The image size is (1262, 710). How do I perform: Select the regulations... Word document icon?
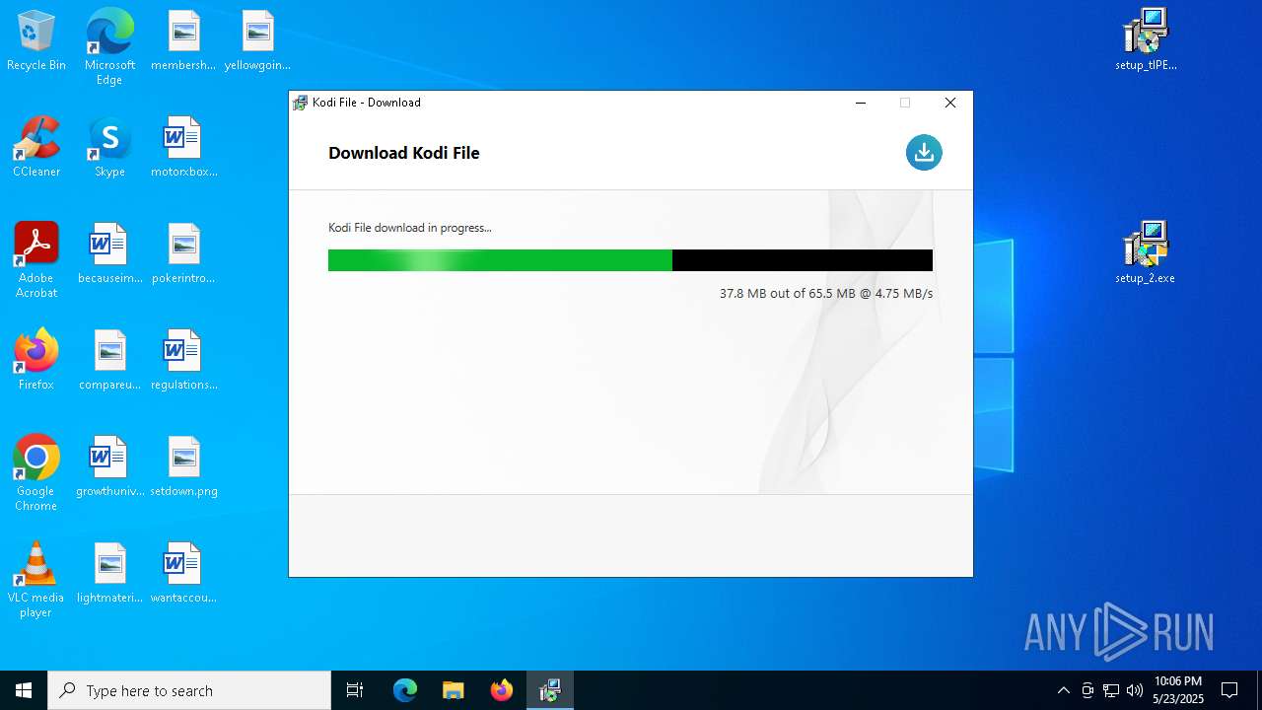point(183,361)
